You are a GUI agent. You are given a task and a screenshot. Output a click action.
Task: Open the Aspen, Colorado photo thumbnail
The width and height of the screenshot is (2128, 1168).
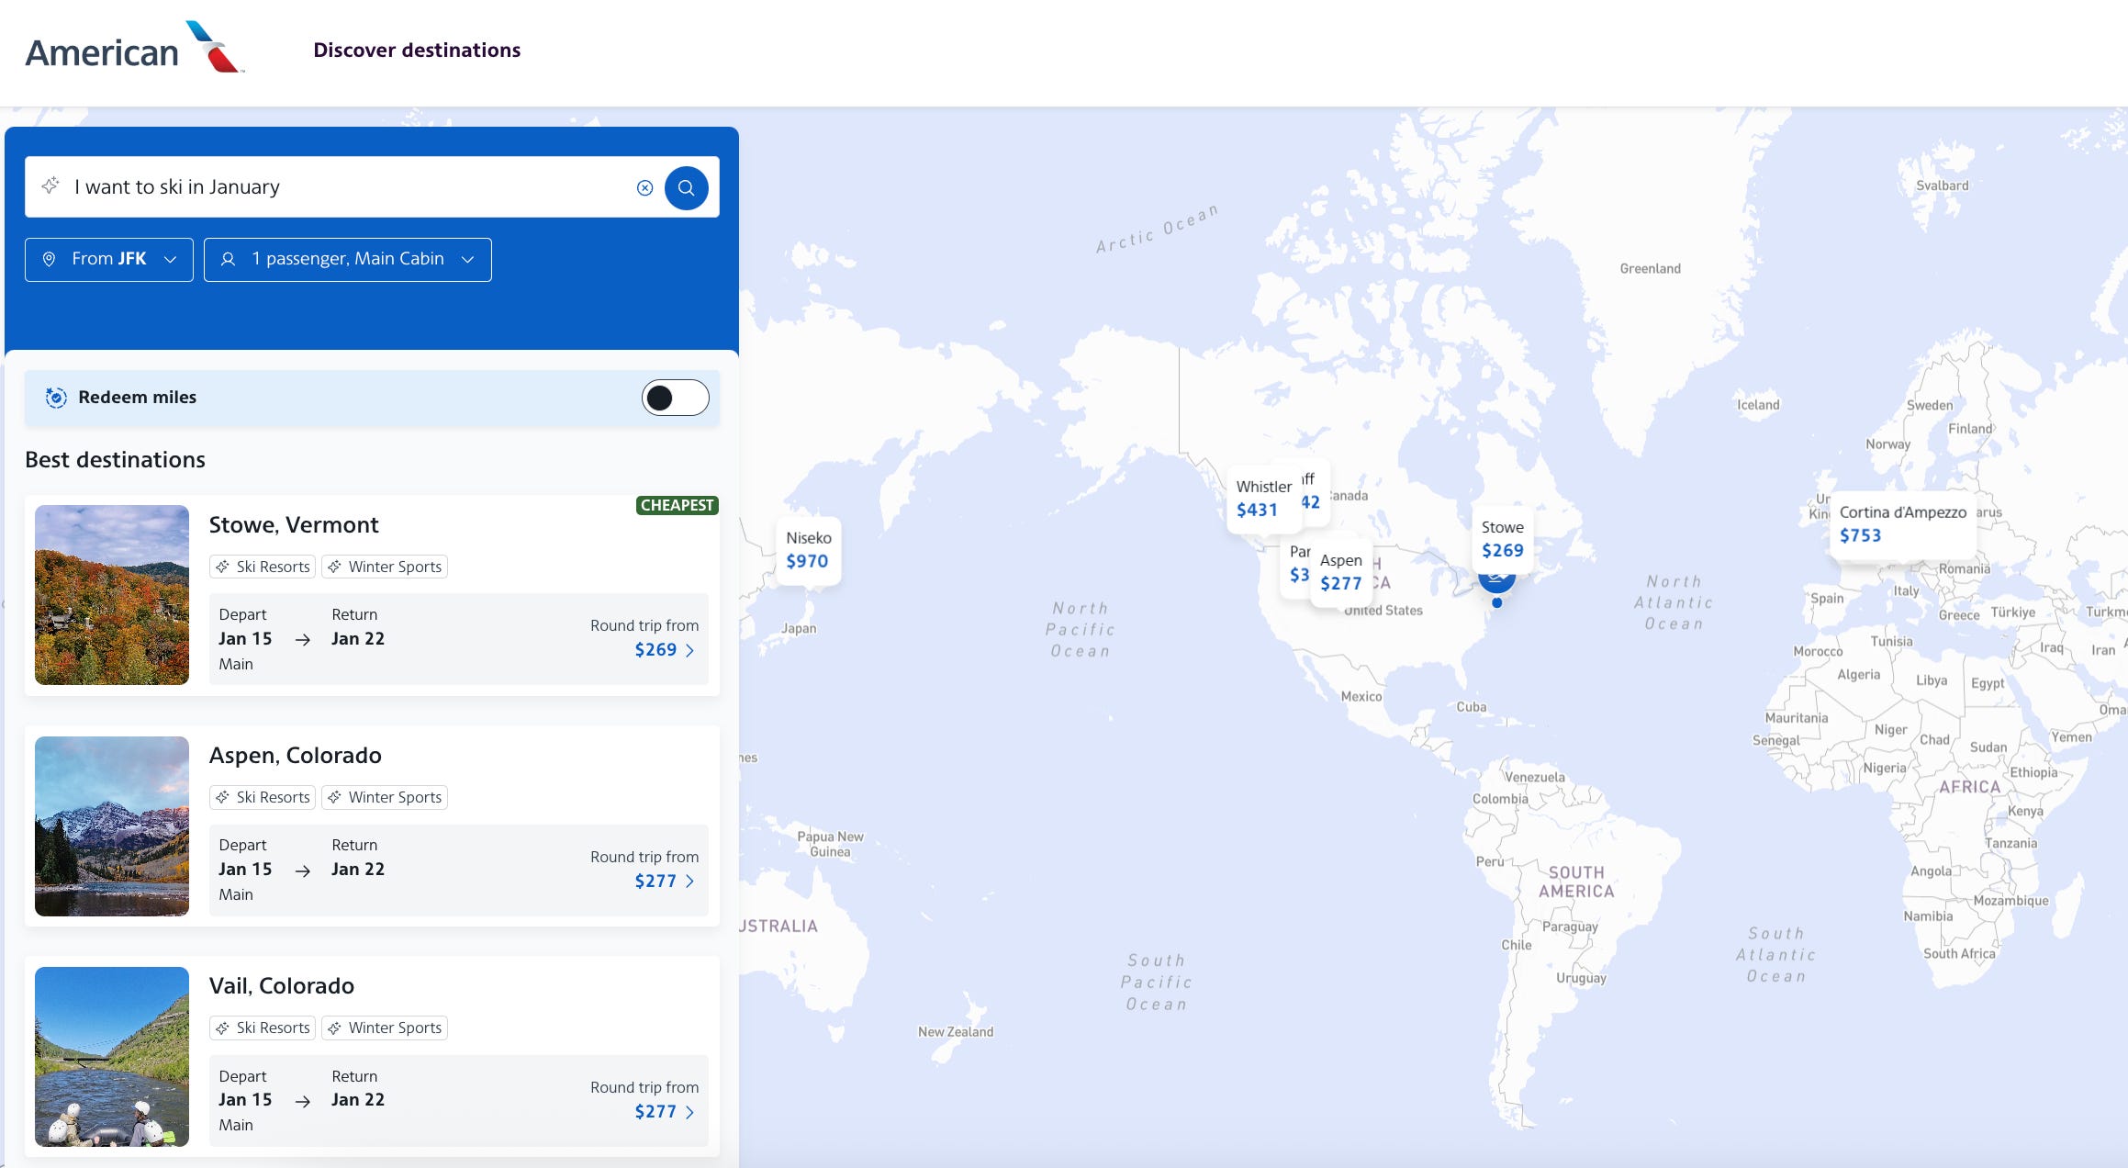click(x=112, y=825)
